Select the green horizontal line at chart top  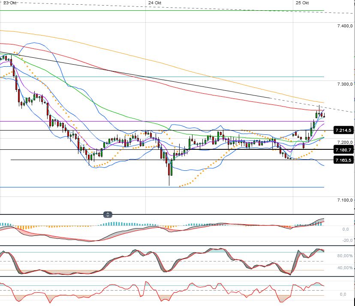(171, 11)
